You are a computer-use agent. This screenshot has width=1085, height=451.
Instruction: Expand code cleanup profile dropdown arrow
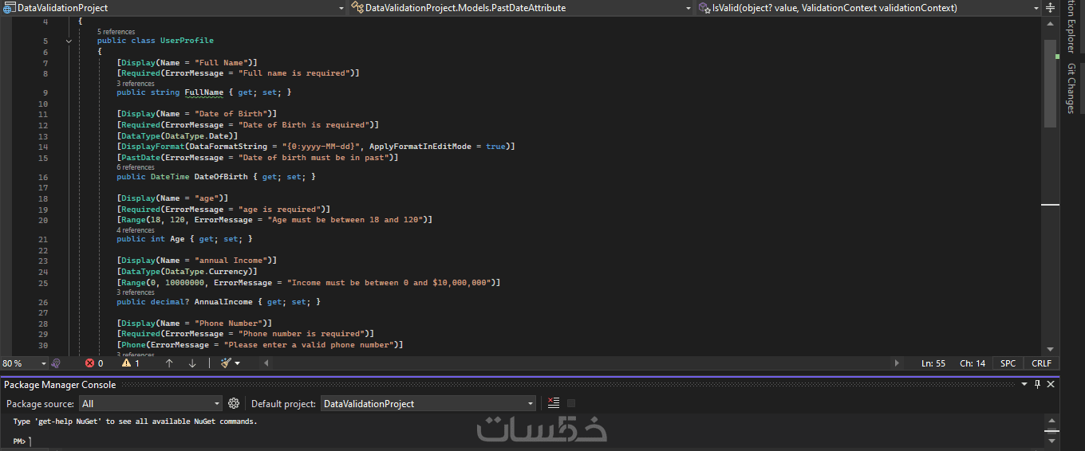[237, 363]
